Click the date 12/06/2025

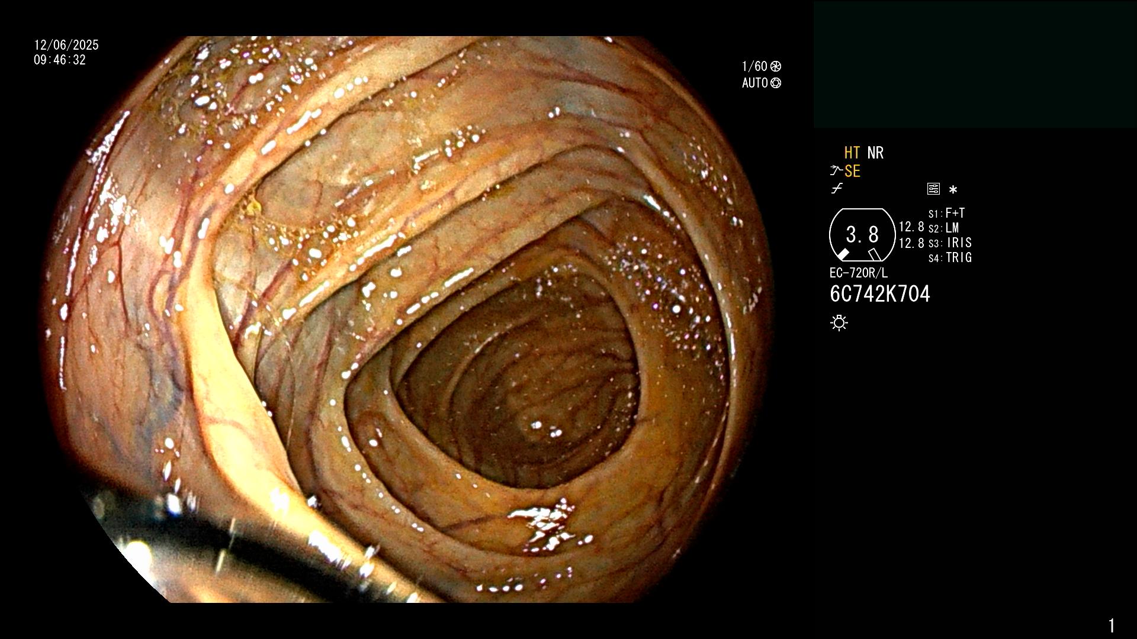66,45
